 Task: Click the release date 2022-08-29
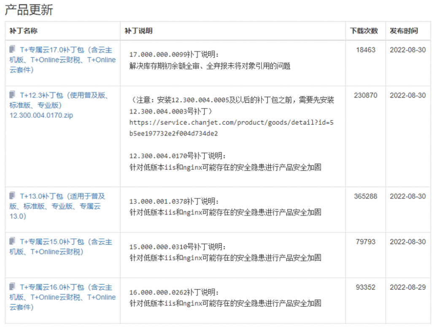(408, 287)
